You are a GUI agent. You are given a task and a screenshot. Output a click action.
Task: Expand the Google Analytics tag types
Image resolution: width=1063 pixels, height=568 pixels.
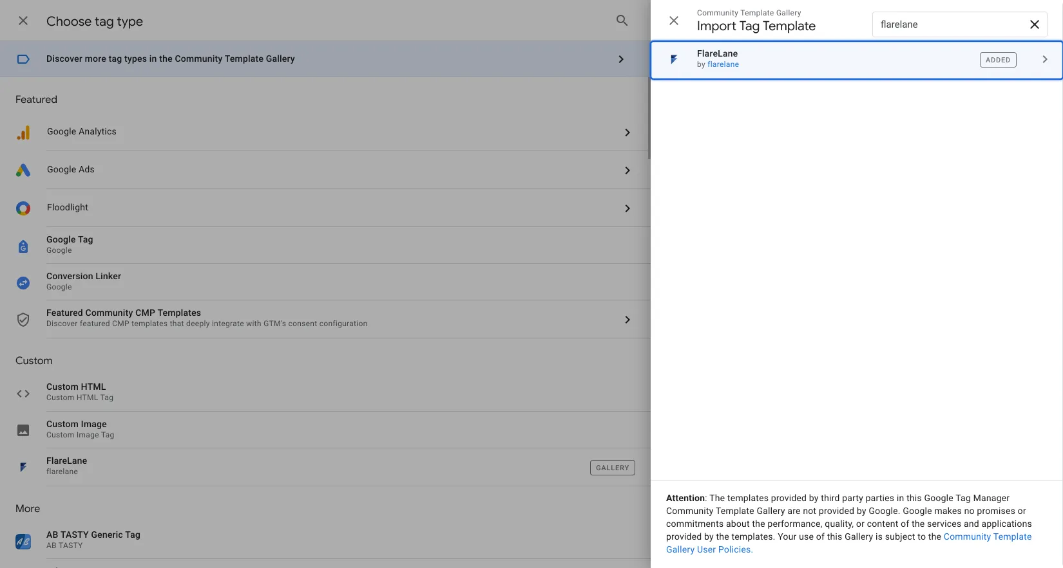coord(627,133)
